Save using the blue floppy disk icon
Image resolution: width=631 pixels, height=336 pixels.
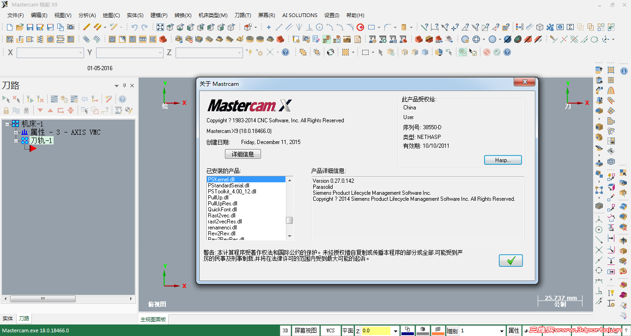(30, 27)
